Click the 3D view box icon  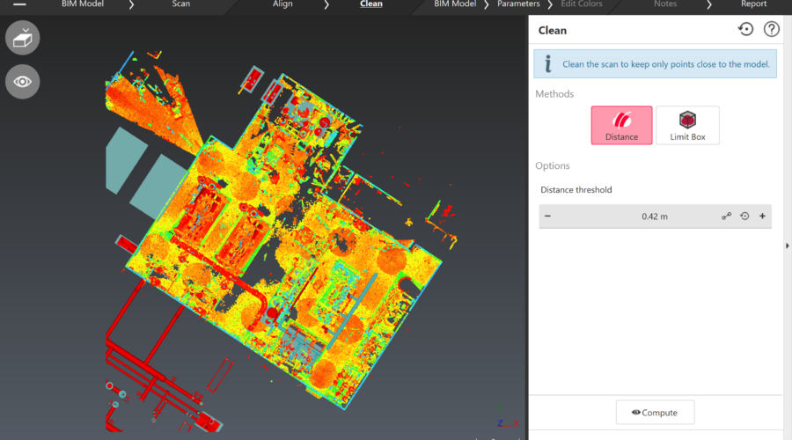(x=22, y=38)
